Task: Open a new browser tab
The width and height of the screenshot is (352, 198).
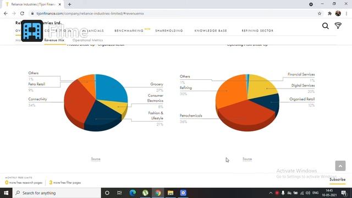Action: (x=70, y=4)
